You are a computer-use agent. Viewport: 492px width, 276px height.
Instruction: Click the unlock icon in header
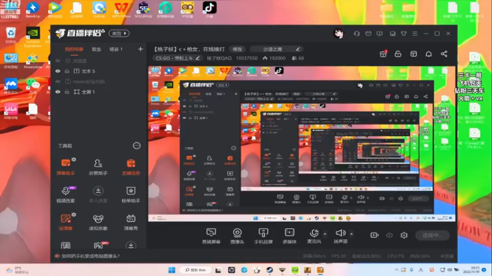[398, 54]
